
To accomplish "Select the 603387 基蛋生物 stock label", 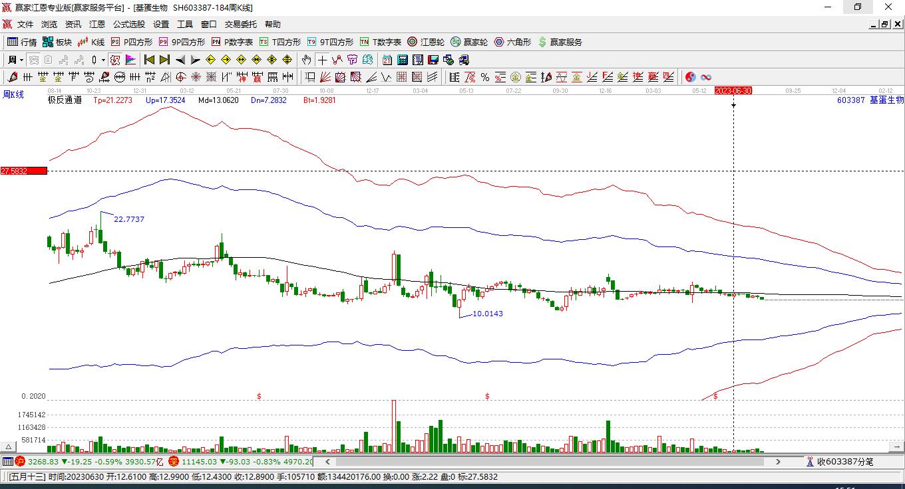I will 870,100.
